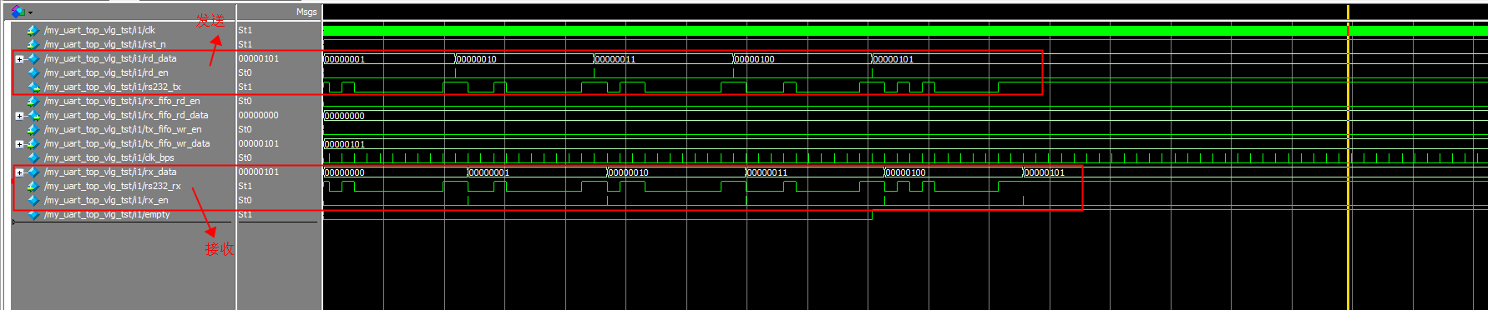Expand the tx_fifo_wr_data bus
This screenshot has height=310, width=1488.
pos(19,144)
